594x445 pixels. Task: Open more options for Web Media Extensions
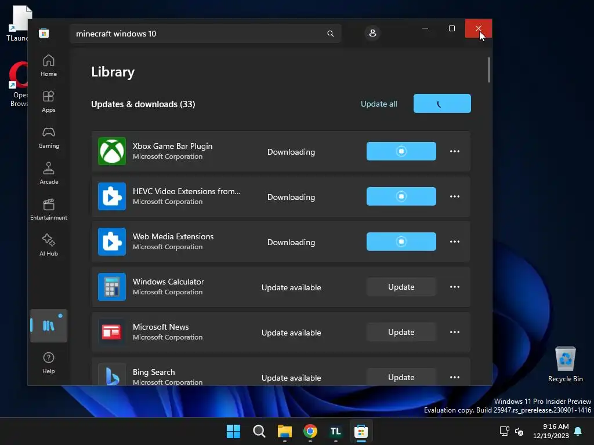(x=455, y=242)
